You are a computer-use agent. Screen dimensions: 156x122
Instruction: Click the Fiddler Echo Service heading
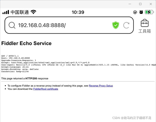pos(26,43)
